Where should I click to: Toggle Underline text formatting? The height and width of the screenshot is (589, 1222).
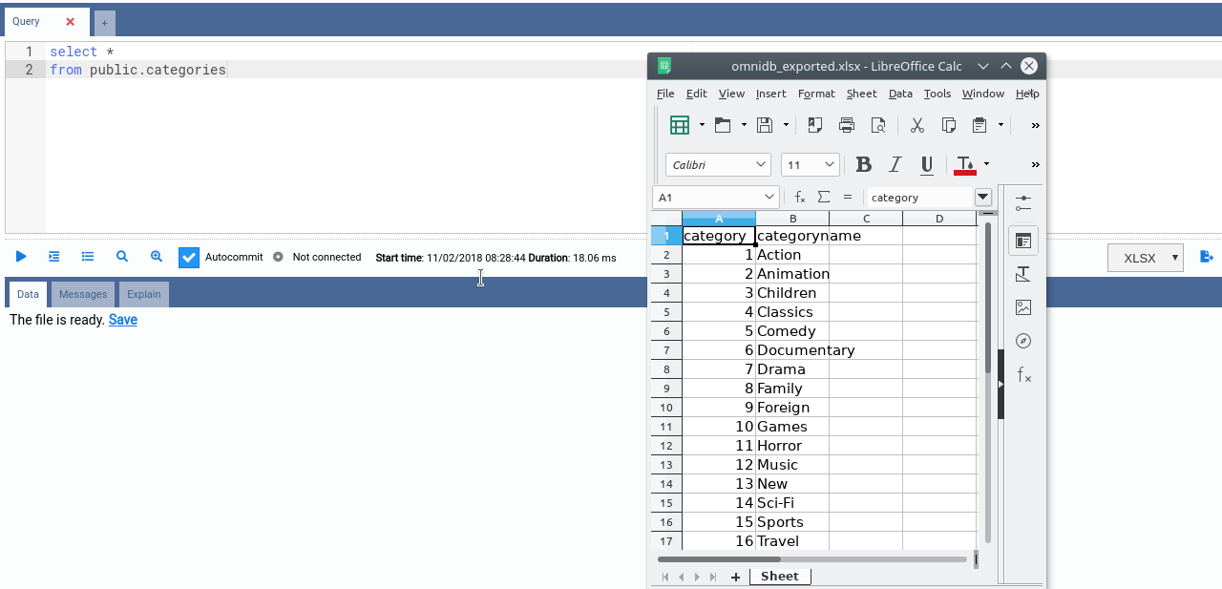pos(926,165)
